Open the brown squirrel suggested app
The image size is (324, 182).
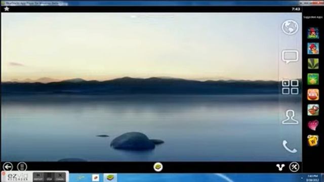coord(313,110)
